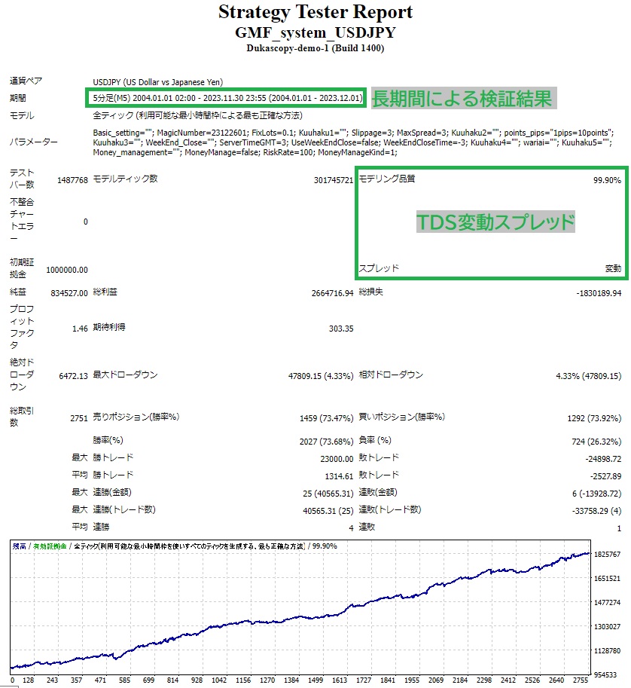The image size is (631, 688).
Task: Click the 長期間による検証結果 annotation label
Action: click(x=463, y=98)
